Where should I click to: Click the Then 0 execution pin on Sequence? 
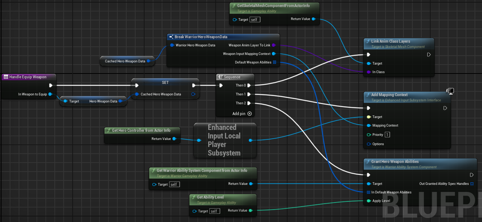coord(249,85)
